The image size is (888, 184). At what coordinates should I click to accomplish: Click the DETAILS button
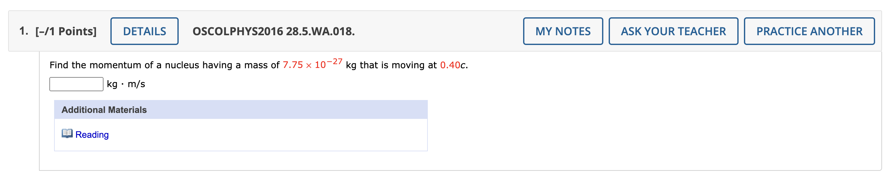tap(144, 31)
